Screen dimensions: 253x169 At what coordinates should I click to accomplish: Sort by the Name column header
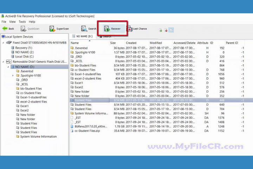90,43
